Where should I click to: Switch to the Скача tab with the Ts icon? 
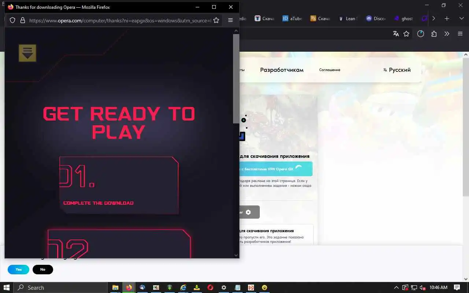(320, 18)
